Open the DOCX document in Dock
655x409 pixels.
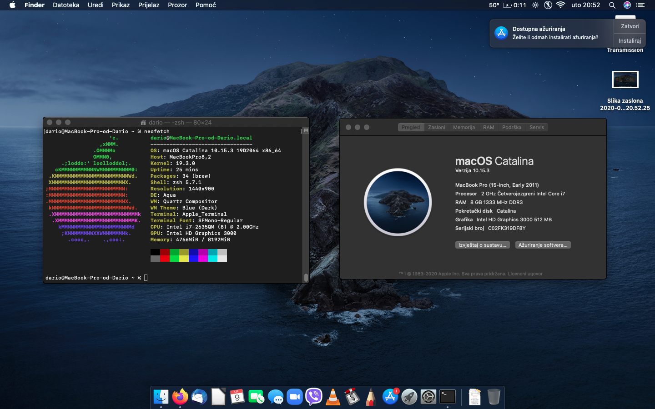tap(475, 397)
